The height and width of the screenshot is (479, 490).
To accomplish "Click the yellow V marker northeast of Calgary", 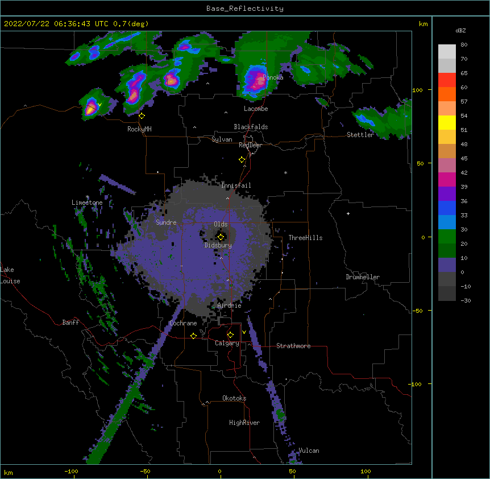I will coord(244,332).
